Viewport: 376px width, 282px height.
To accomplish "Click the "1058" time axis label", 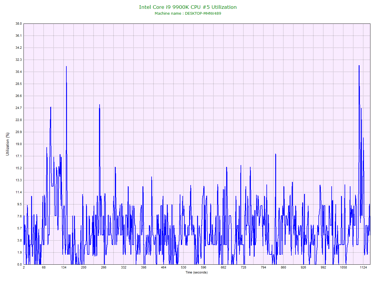I will 343,268.
